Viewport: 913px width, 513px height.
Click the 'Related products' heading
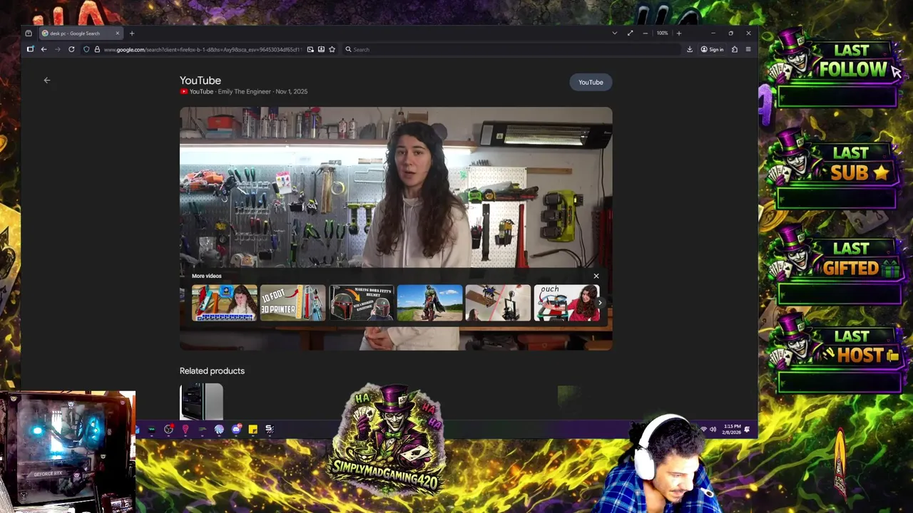212,371
